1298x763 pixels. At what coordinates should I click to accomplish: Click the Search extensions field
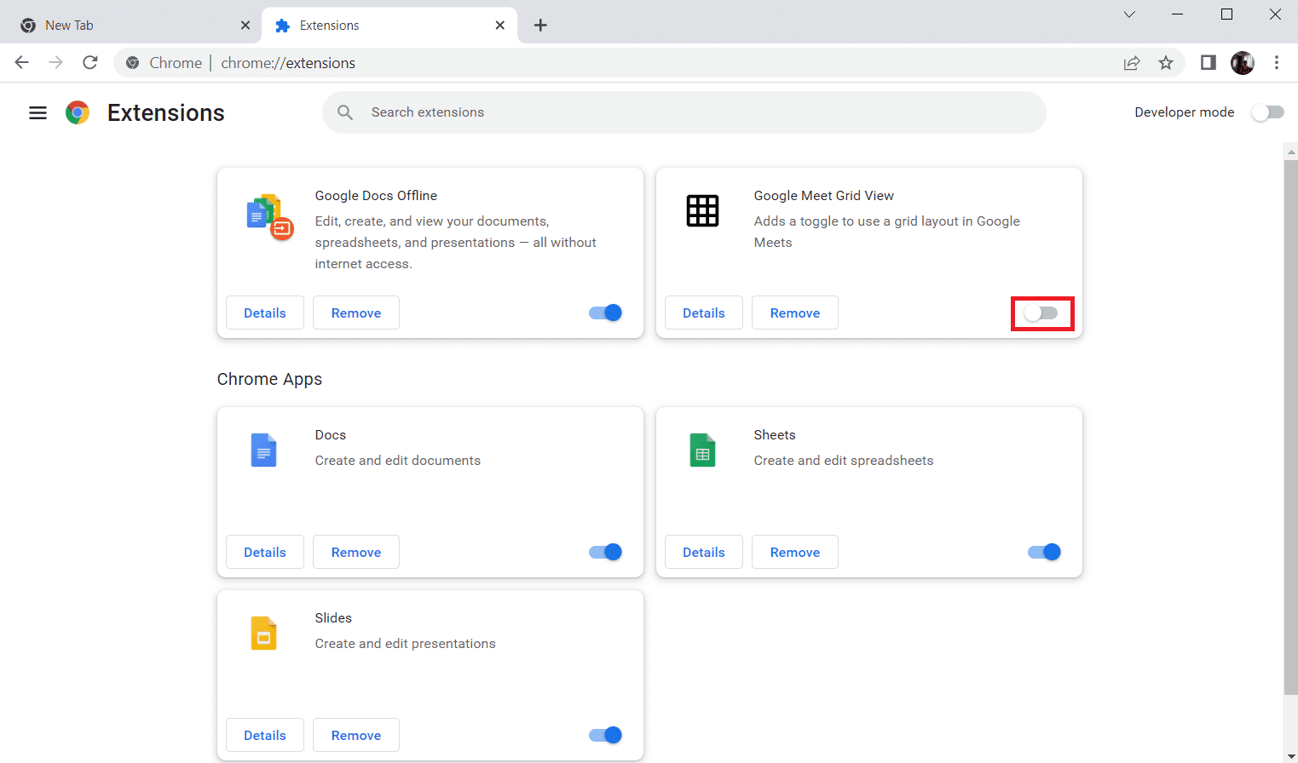pyautogui.click(x=684, y=112)
